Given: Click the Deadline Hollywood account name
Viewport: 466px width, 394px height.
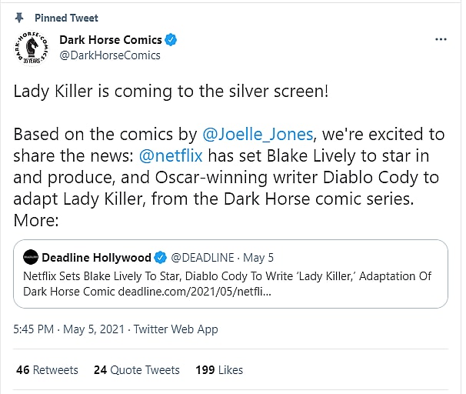Looking at the screenshot, I should (96, 257).
